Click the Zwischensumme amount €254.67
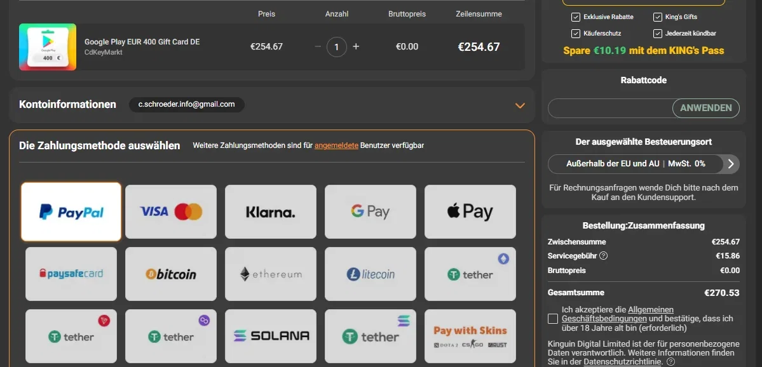This screenshot has width=762, height=367. pyautogui.click(x=726, y=242)
